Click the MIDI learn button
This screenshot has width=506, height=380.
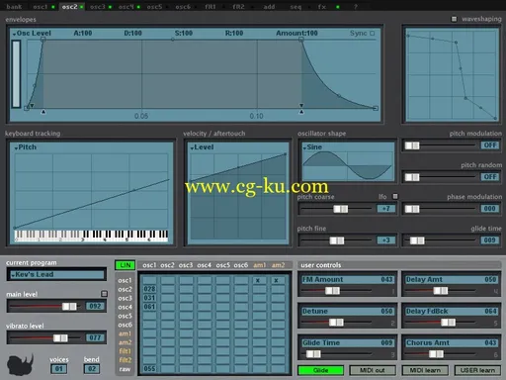point(425,370)
